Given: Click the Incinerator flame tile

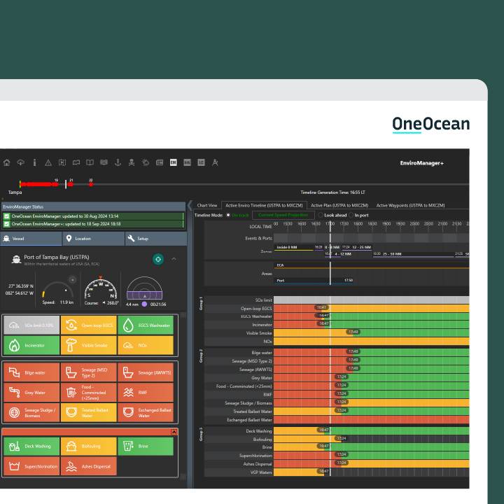Looking at the screenshot, I should (31, 345).
